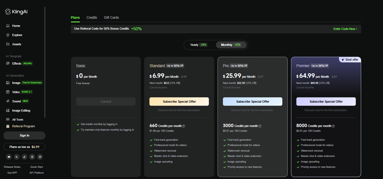The image size is (383, 179).
Task: Click the Sign In button
Action: point(24,135)
